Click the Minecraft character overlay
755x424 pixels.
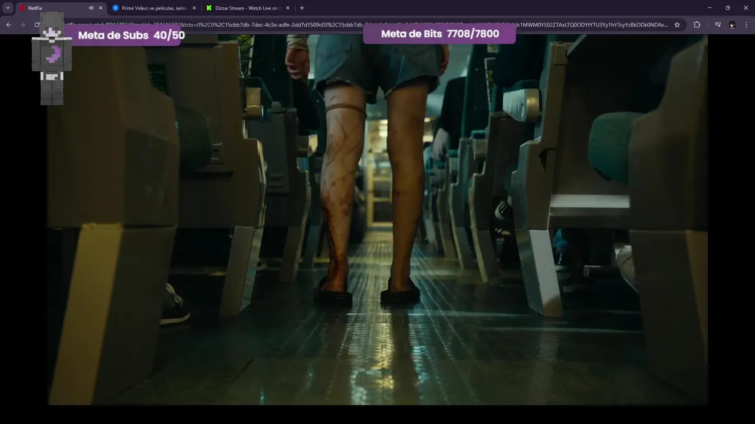(x=52, y=59)
